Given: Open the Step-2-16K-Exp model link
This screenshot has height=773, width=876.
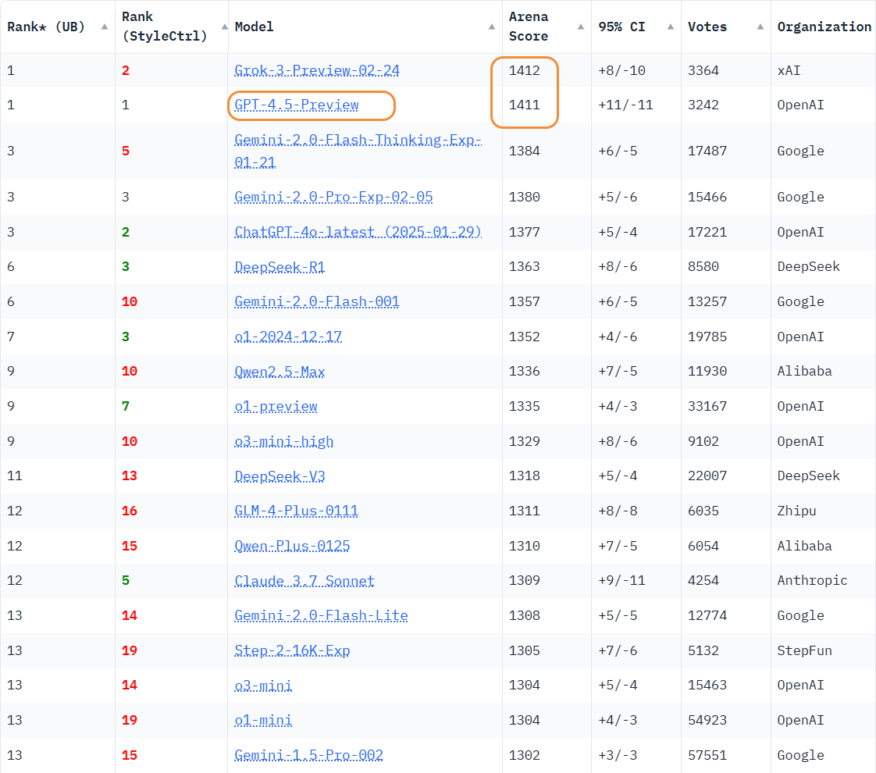Looking at the screenshot, I should click(292, 650).
